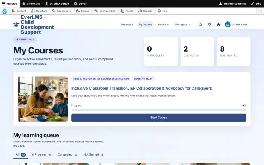Viewport: 264px width, 165px height.
Task: Click the home icon button
Action: click(x=218, y=24)
